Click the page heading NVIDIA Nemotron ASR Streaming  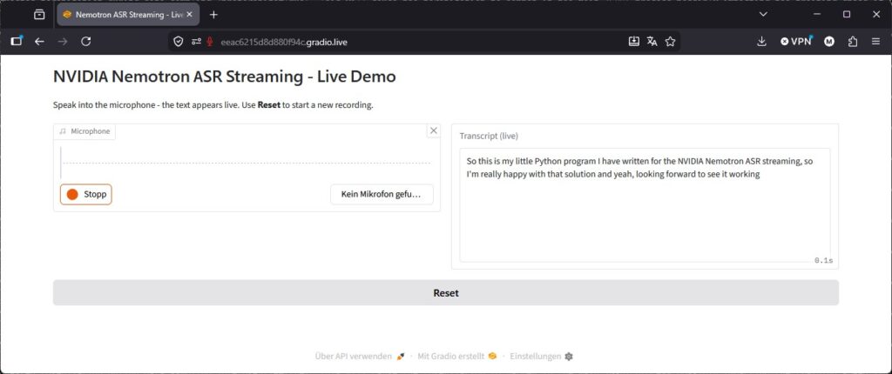(224, 77)
